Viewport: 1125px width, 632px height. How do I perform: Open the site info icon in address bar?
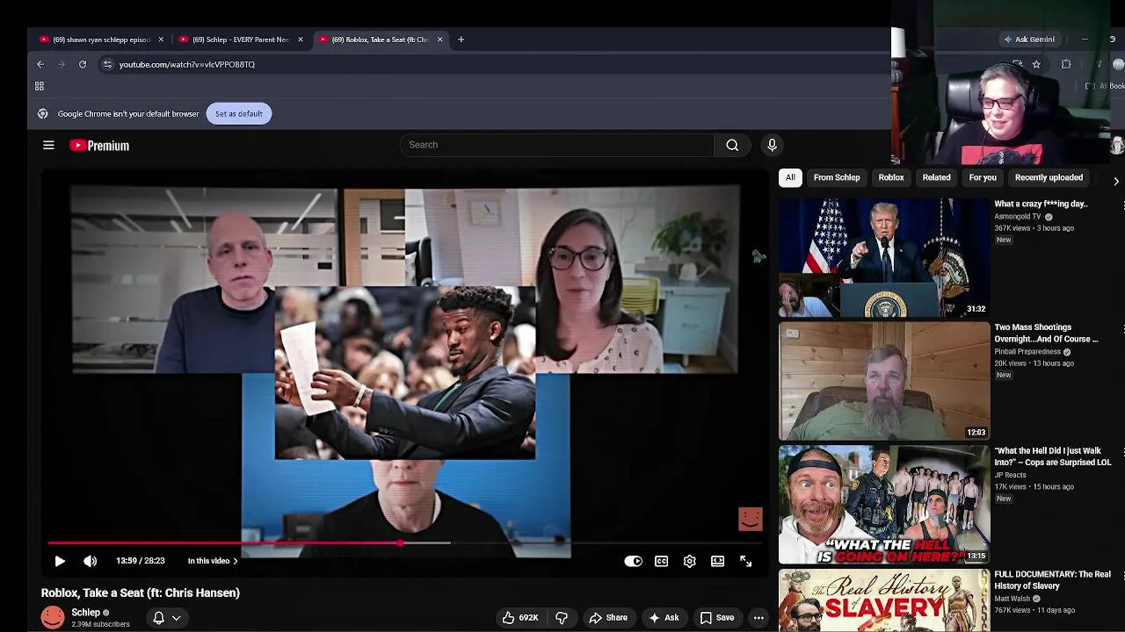[107, 64]
